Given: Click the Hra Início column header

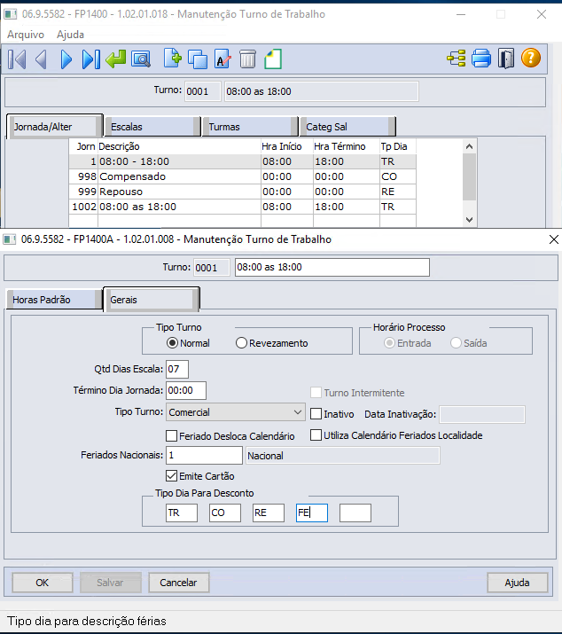Looking at the screenshot, I should click(287, 146).
